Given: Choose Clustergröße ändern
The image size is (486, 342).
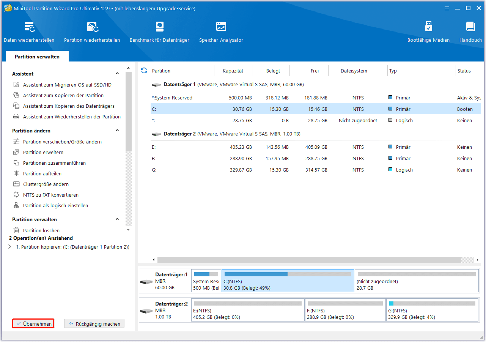Looking at the screenshot, I should 46,184.
